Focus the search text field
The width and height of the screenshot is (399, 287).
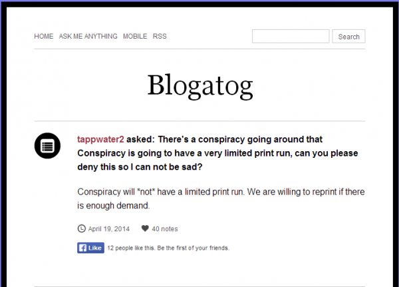point(291,36)
